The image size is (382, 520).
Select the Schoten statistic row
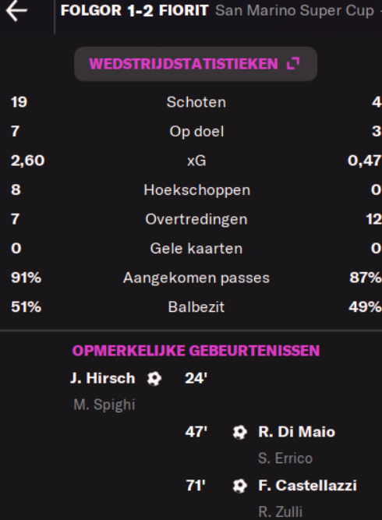tap(196, 102)
